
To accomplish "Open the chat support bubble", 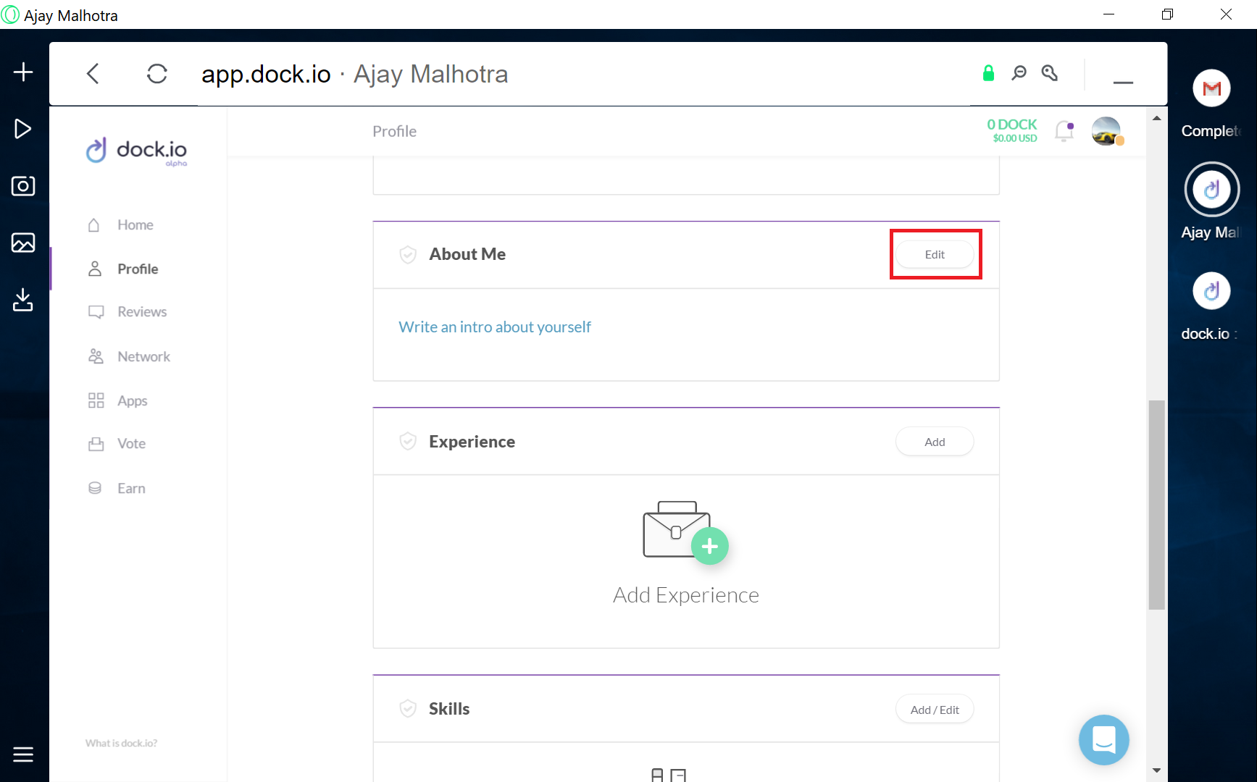I will pos(1103,740).
